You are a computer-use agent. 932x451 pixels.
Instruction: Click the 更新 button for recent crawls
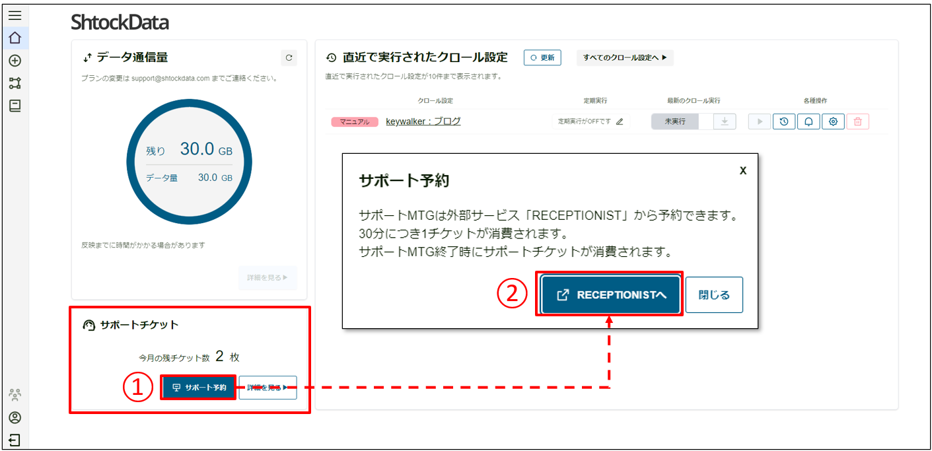542,57
